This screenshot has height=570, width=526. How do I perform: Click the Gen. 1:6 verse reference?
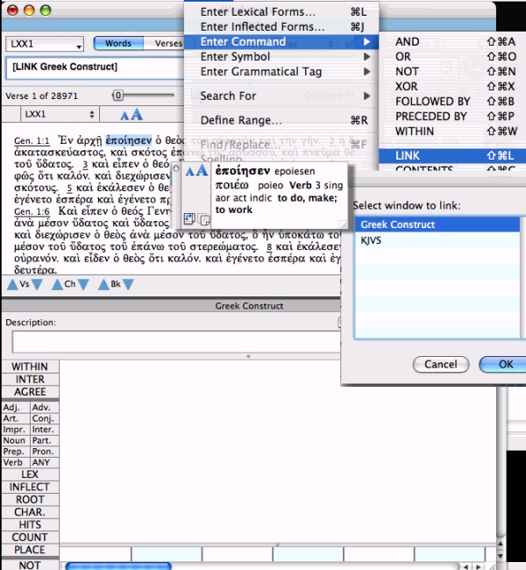point(32,211)
